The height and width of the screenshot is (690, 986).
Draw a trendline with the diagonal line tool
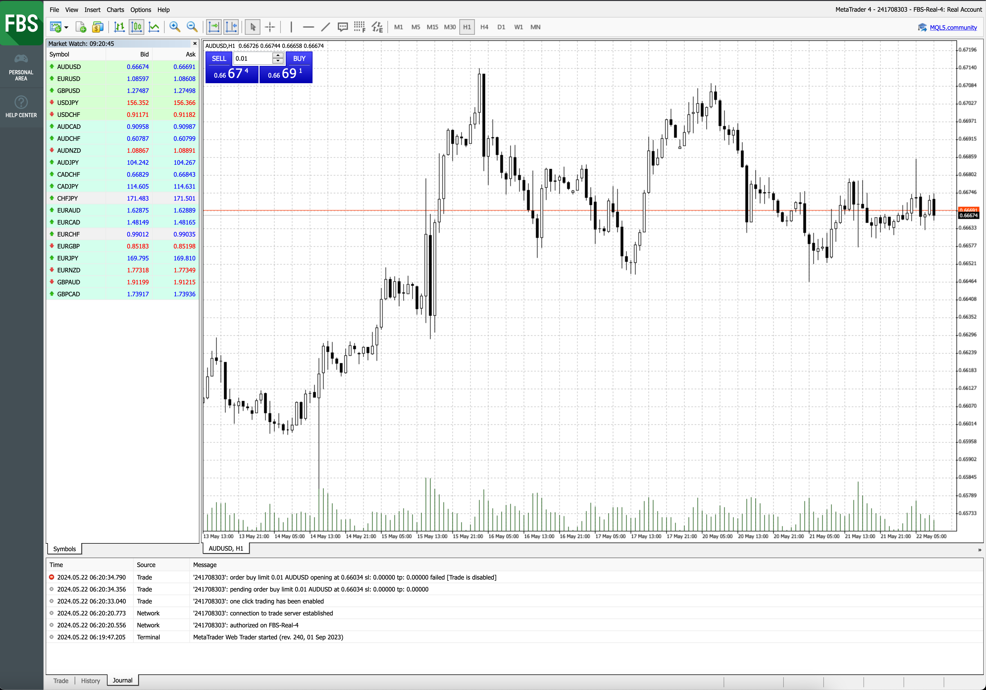[326, 27]
